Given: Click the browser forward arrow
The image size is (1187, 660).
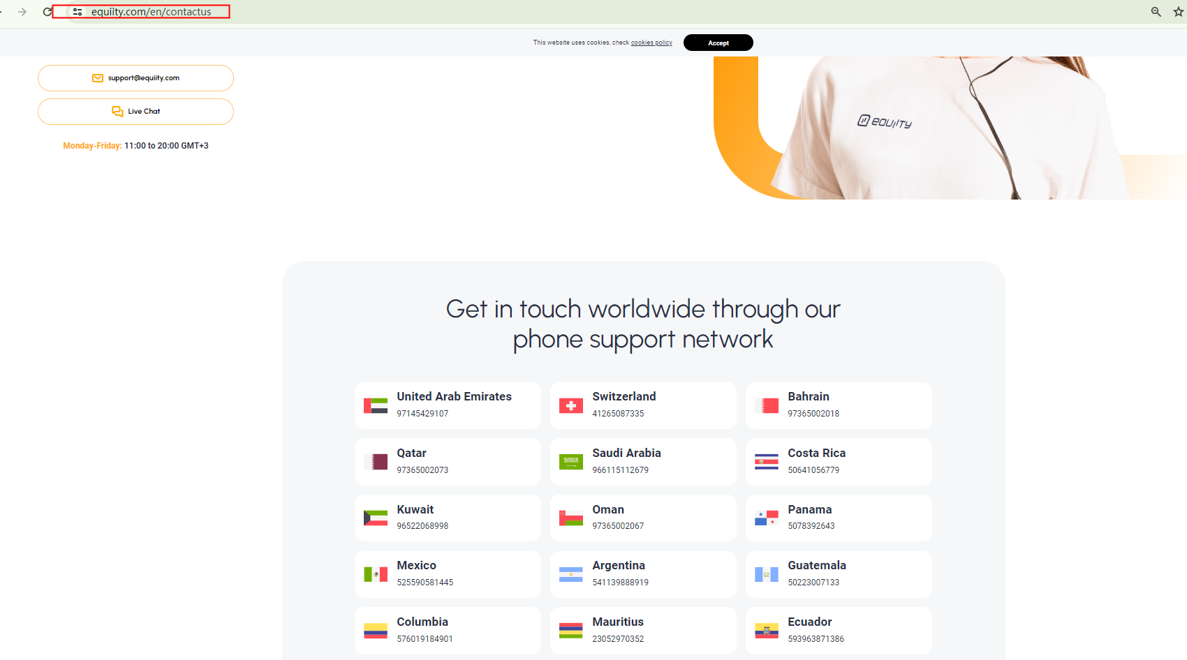Looking at the screenshot, I should tap(22, 12).
